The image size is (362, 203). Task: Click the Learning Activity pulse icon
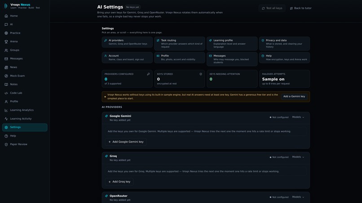[x=6, y=119]
